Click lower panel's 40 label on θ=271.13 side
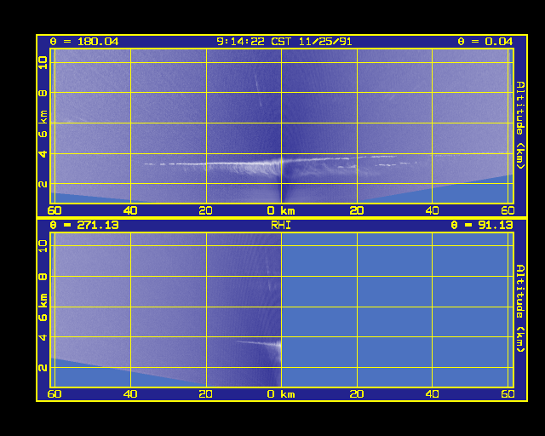The image size is (545, 436). (x=130, y=394)
